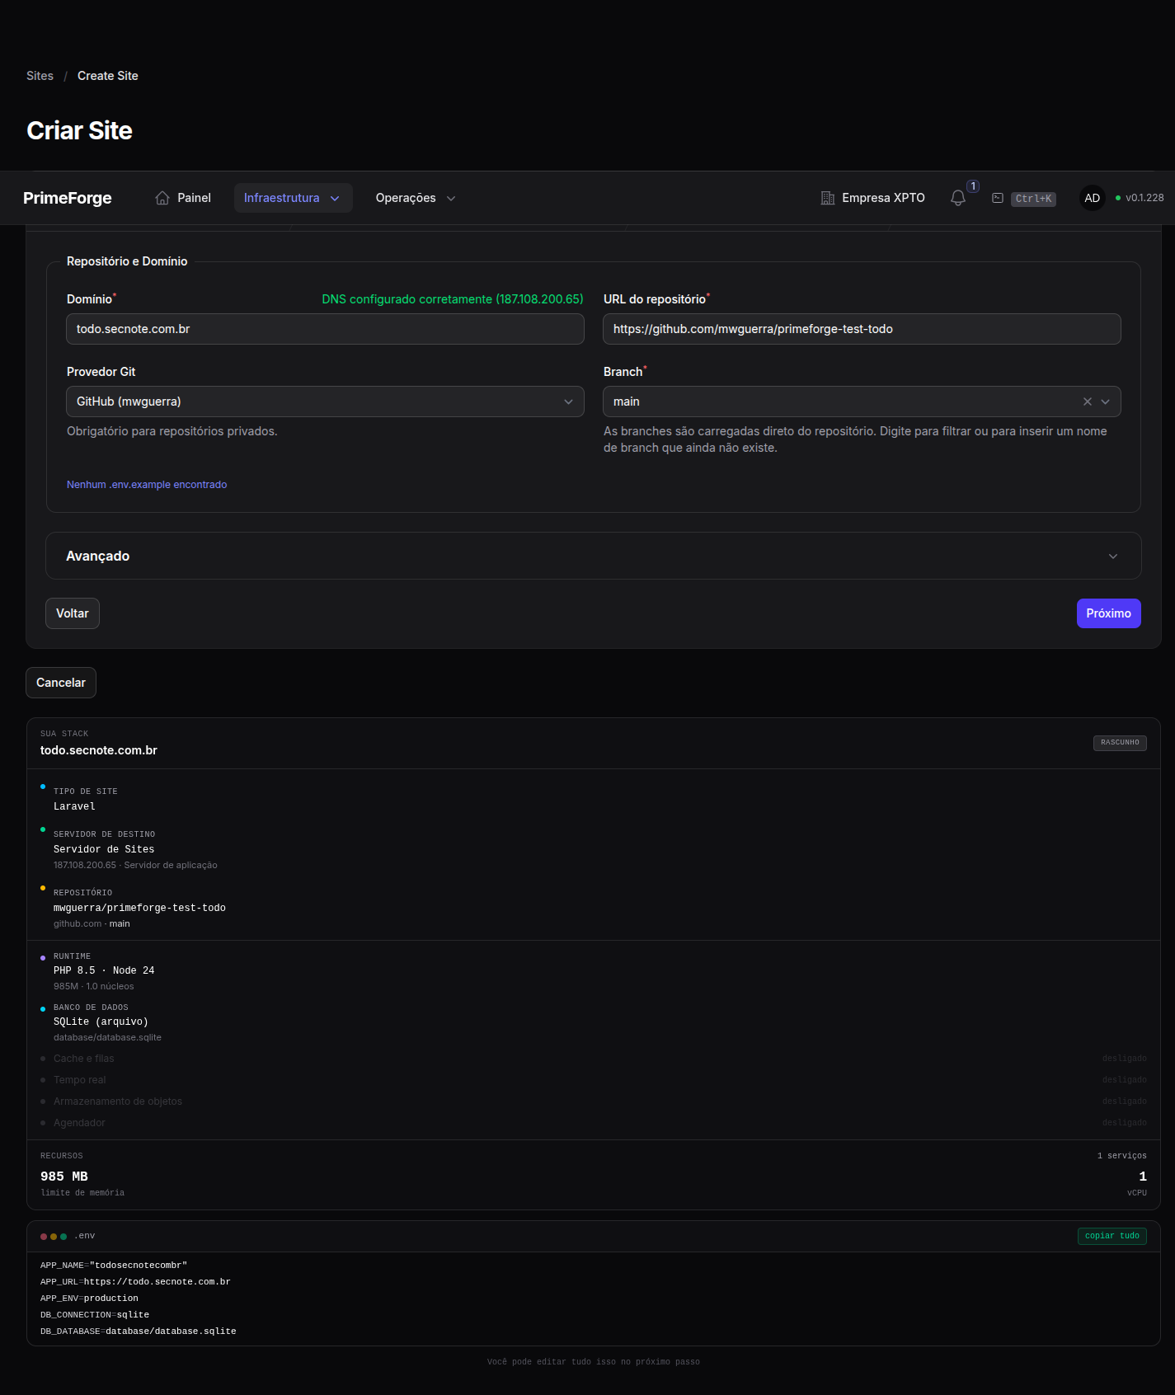This screenshot has height=1395, width=1175.
Task: Clear the main branch selection
Action: point(1088,402)
